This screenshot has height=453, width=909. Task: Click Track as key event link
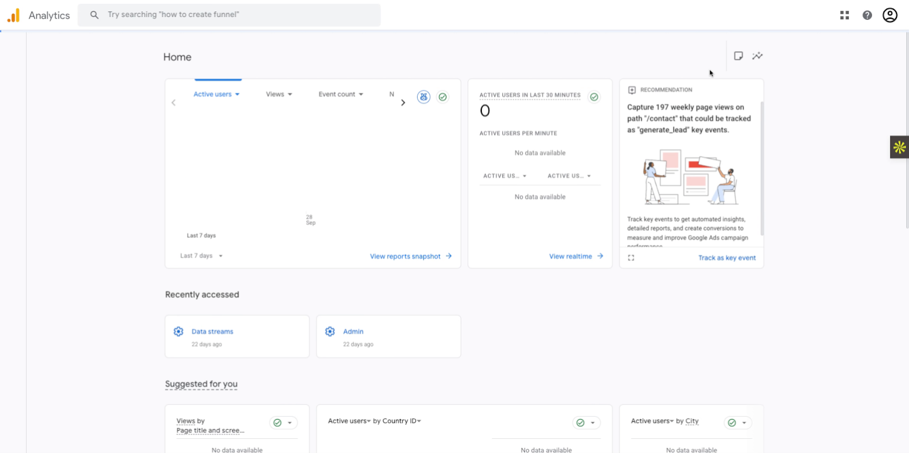pos(727,258)
